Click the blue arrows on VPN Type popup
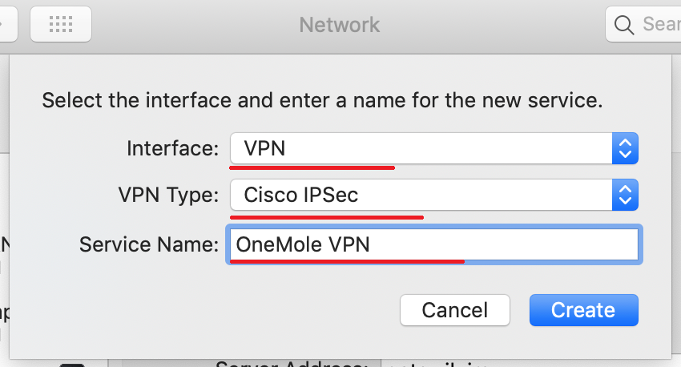Viewport: 681px width, 367px height. [625, 195]
